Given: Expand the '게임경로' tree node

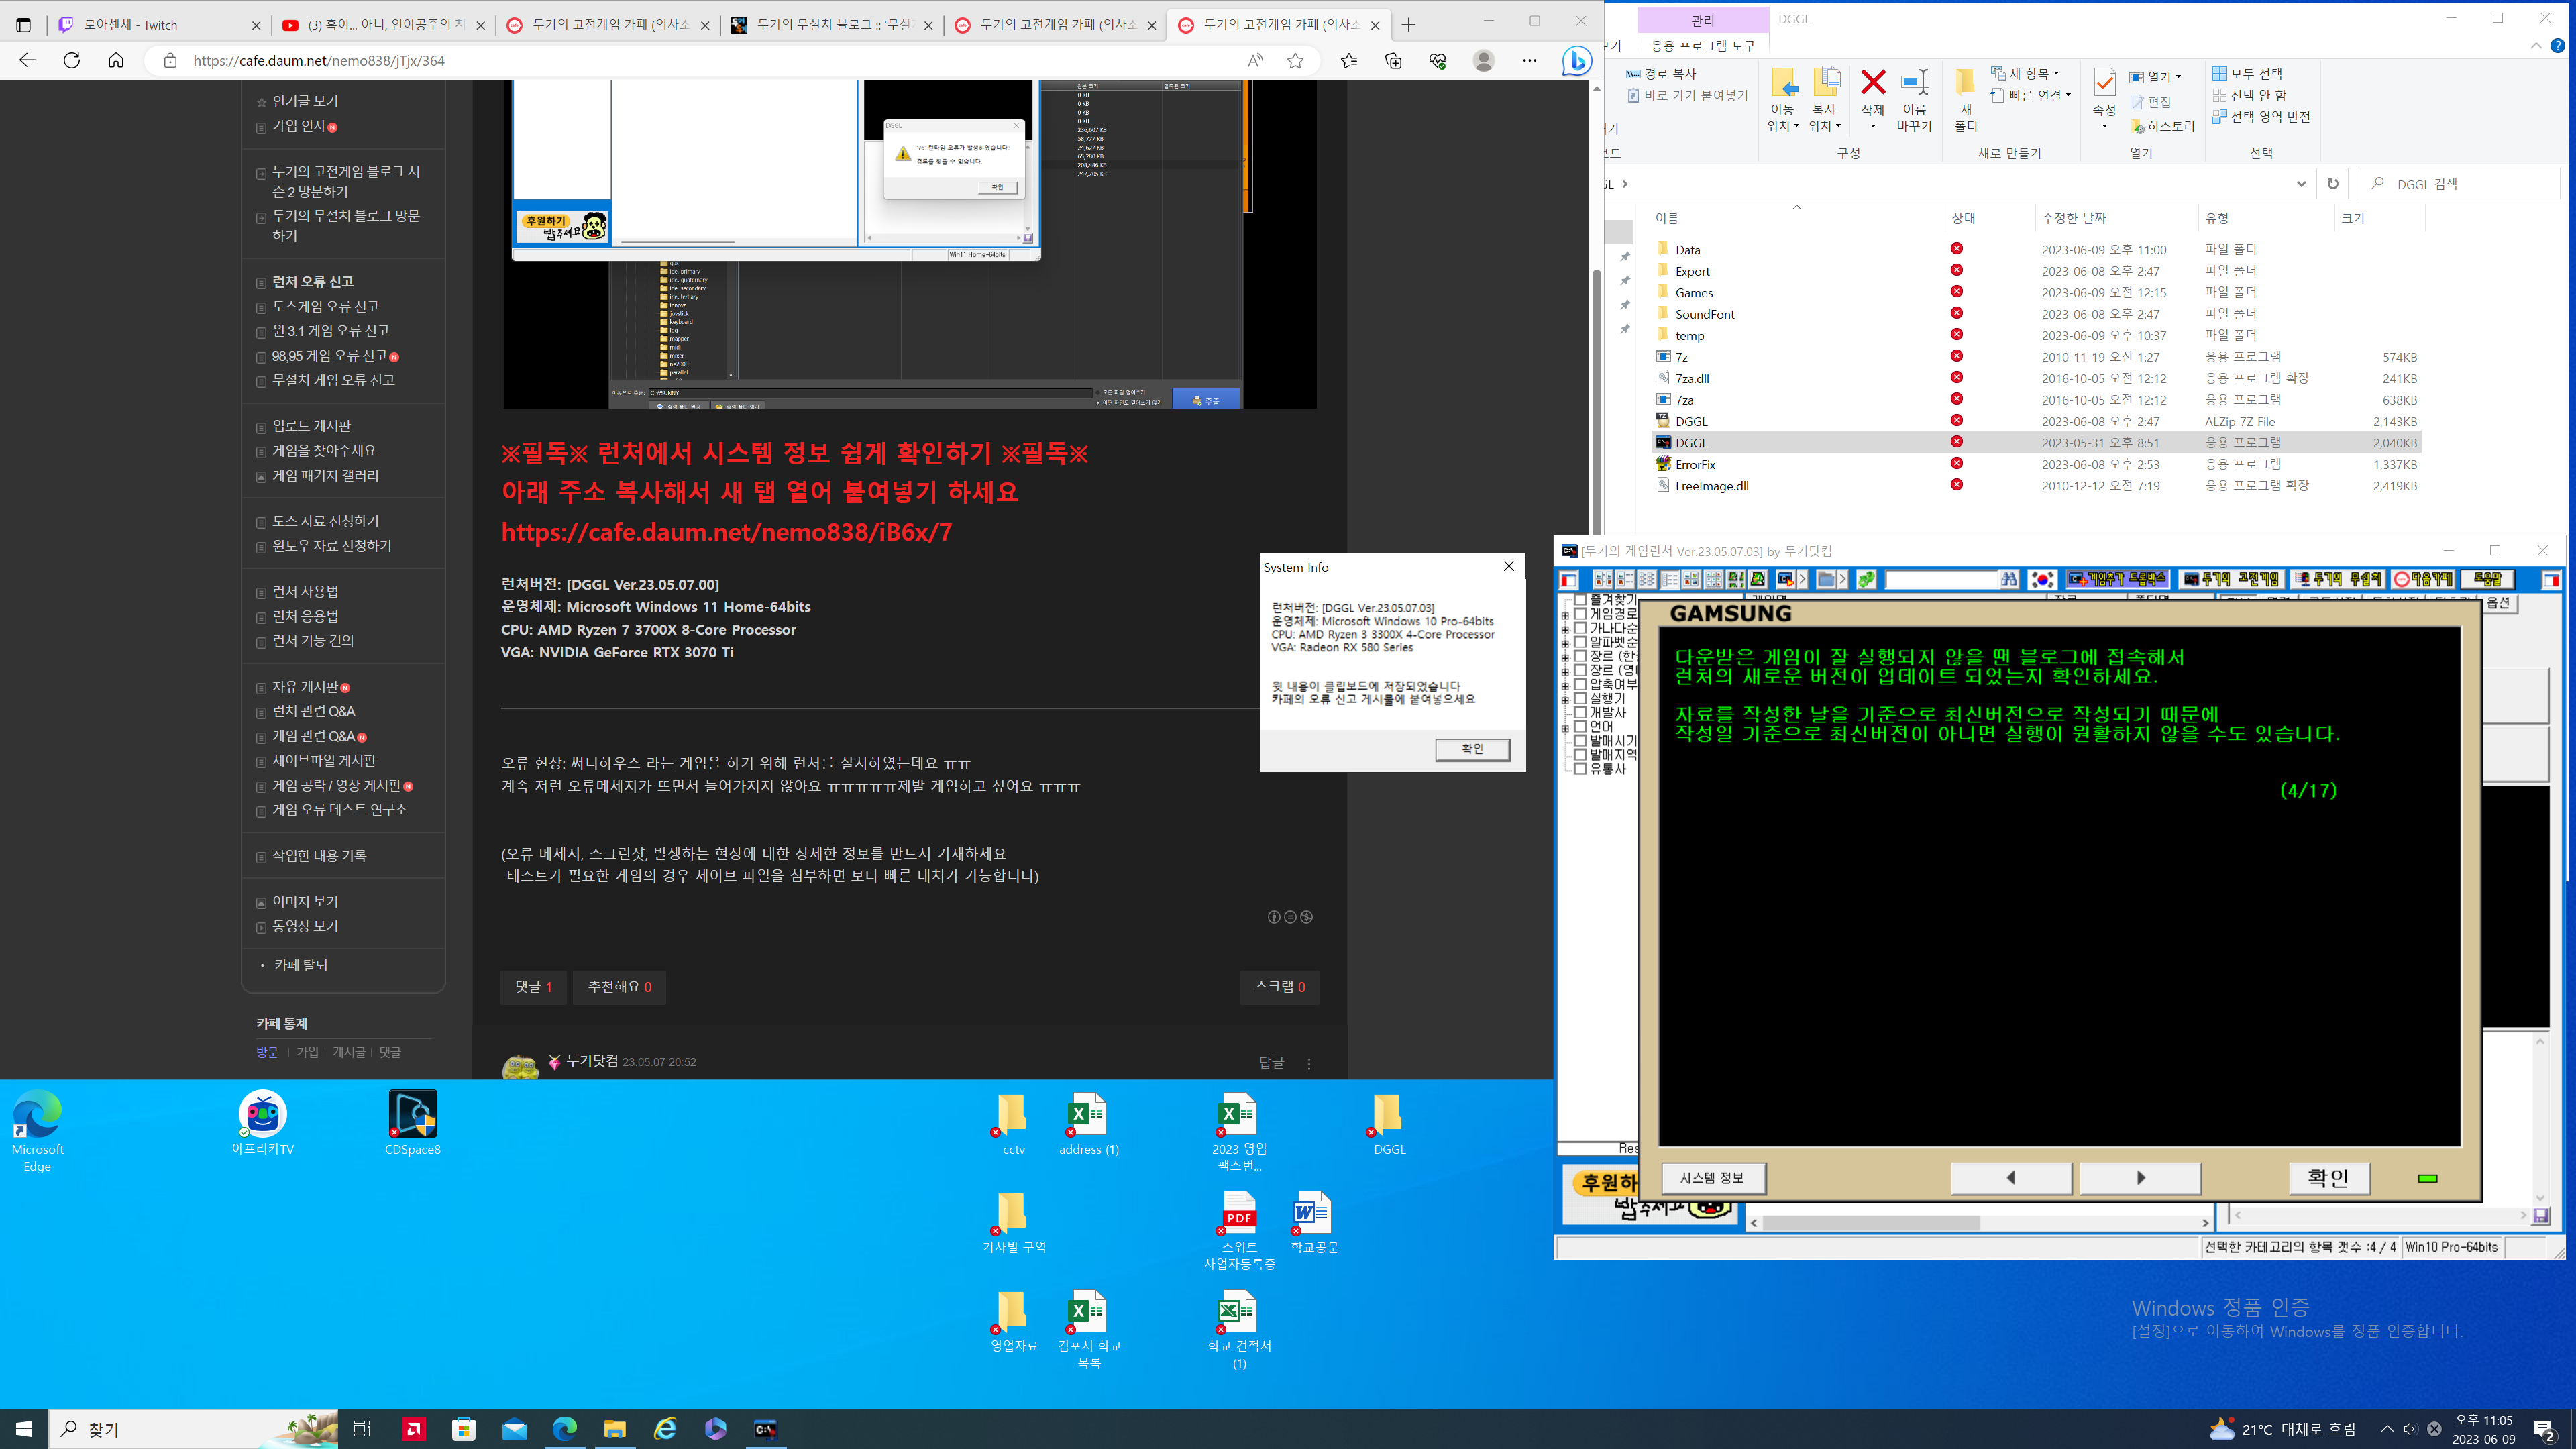Looking at the screenshot, I should tap(1566, 615).
